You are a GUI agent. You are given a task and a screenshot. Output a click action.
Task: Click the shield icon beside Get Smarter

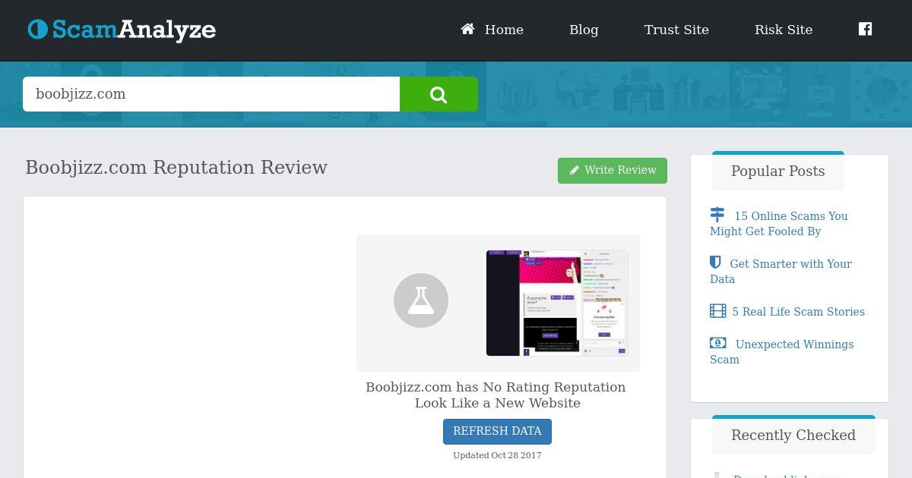(x=715, y=263)
